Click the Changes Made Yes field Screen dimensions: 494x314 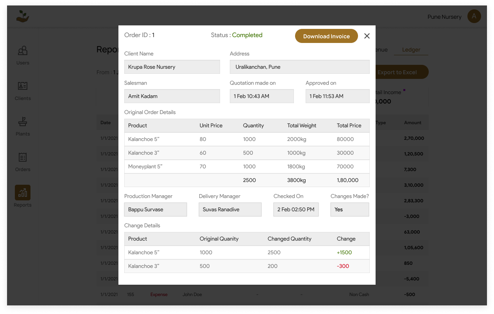tap(349, 209)
